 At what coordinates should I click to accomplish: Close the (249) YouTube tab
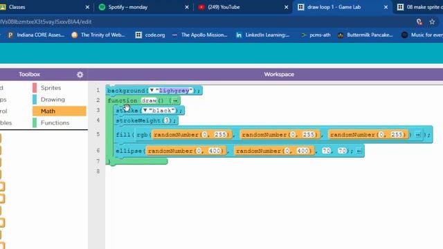[x=286, y=8]
